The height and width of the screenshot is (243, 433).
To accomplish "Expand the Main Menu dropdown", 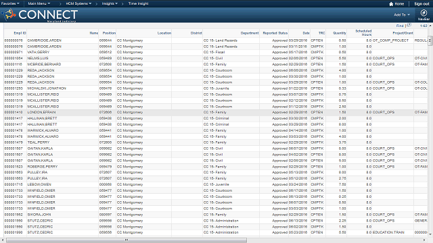I will click(x=39, y=3).
